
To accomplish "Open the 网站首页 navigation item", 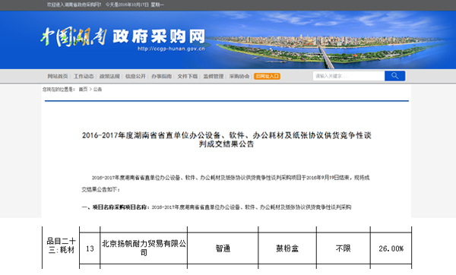I will 58,76.
